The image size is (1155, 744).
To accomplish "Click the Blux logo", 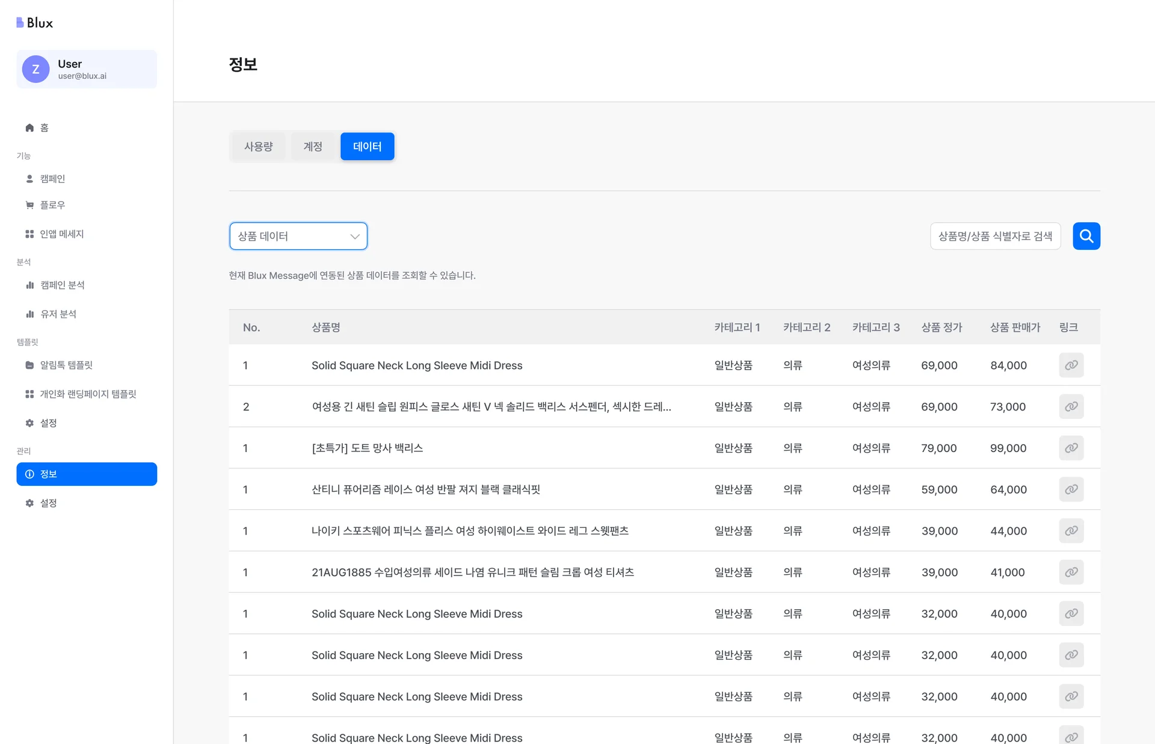I will tap(35, 23).
